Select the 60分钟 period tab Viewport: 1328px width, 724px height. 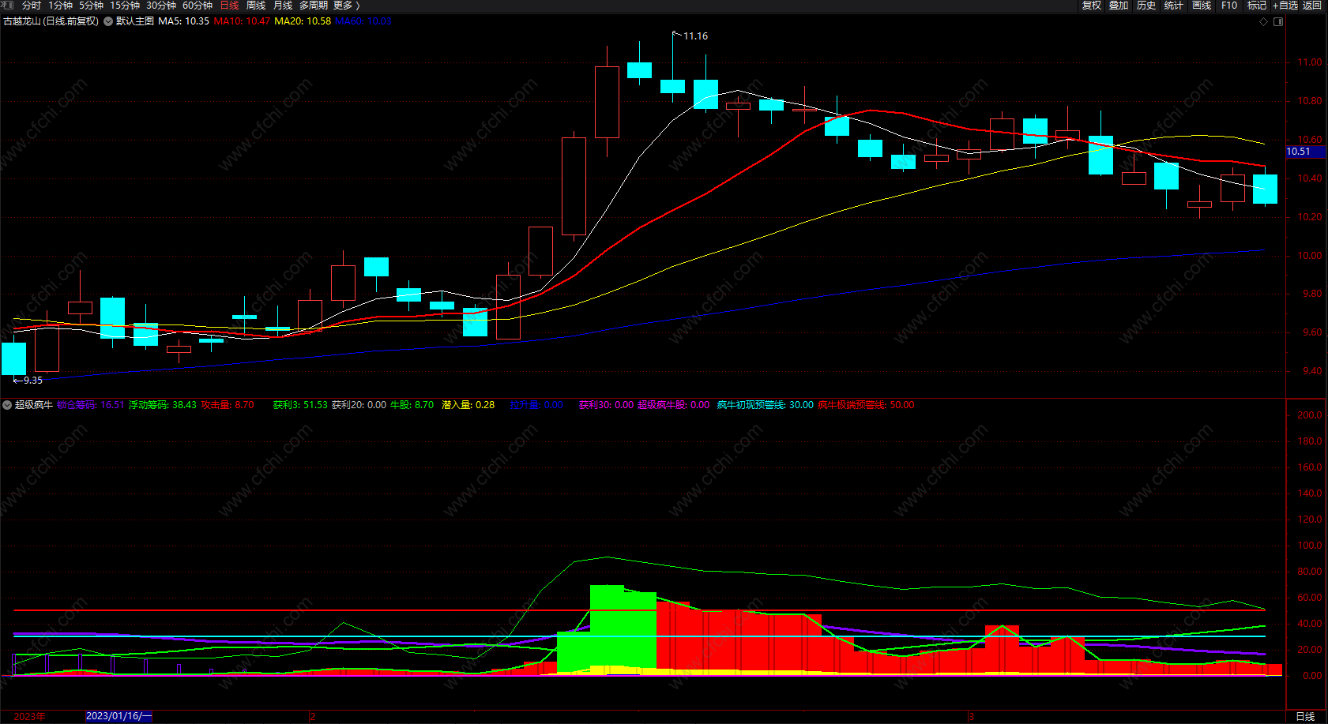coord(198,6)
